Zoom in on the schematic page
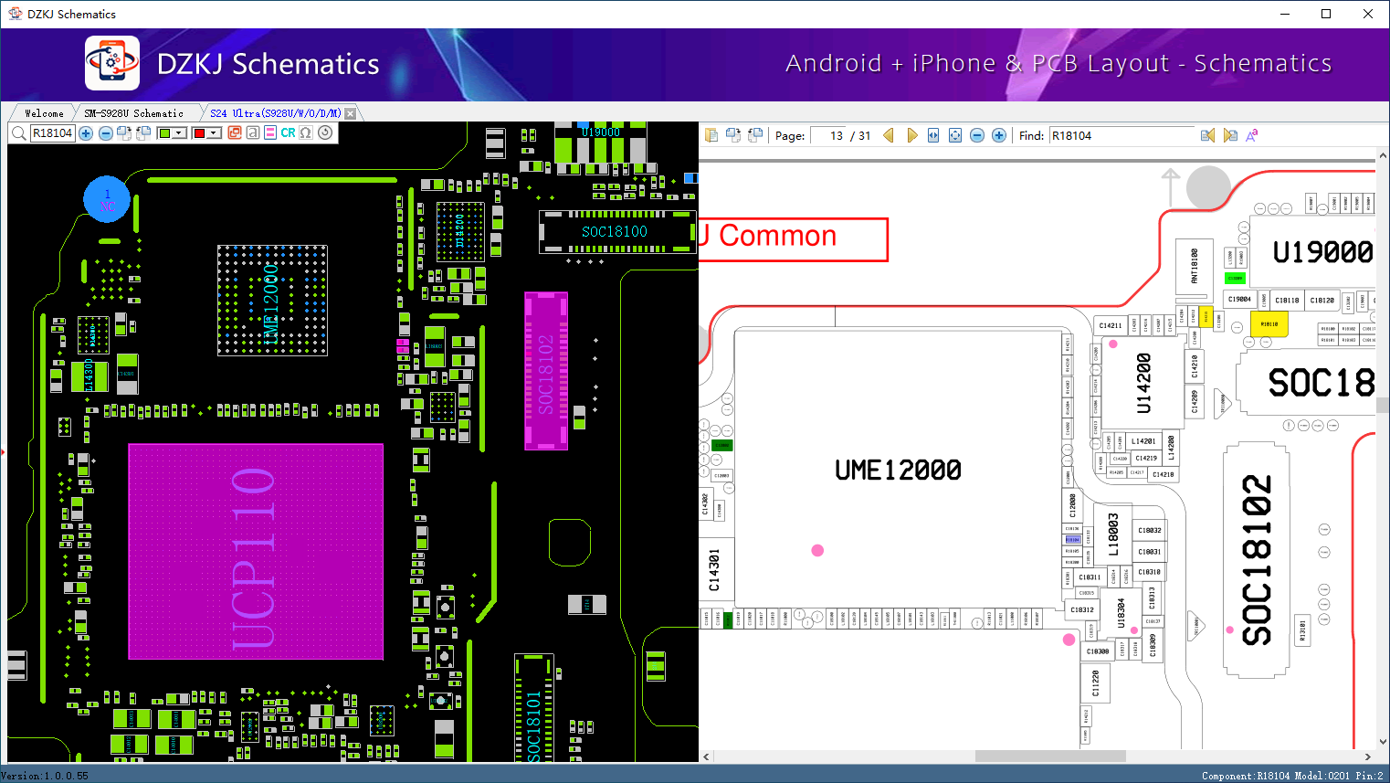This screenshot has width=1390, height=783. [999, 135]
